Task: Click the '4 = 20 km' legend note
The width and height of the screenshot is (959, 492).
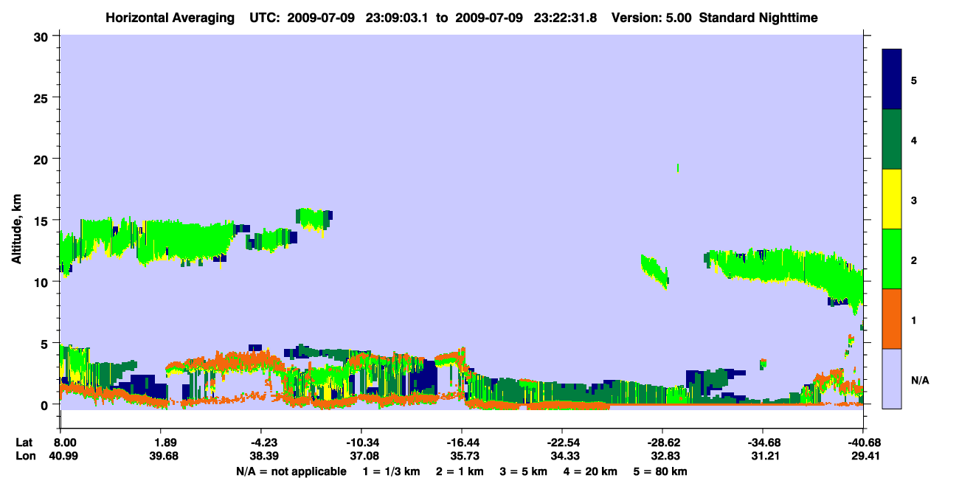Action: 590,471
